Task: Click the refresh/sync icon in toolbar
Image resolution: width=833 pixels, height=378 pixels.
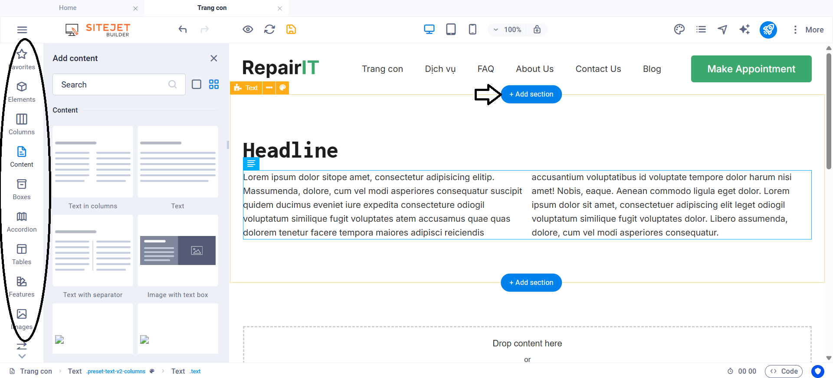Action: click(269, 29)
